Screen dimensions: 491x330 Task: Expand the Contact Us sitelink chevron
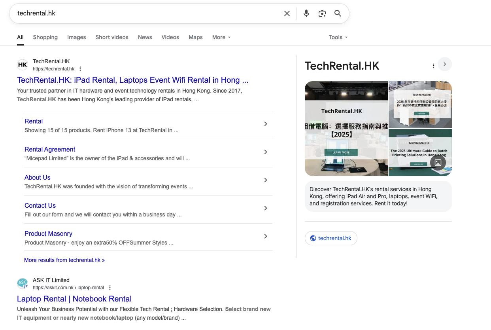point(266,208)
